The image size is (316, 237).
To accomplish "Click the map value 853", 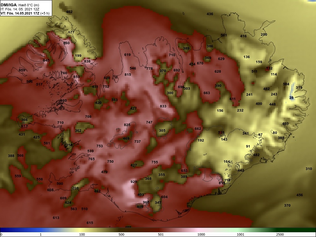I will [x=76, y=77].
